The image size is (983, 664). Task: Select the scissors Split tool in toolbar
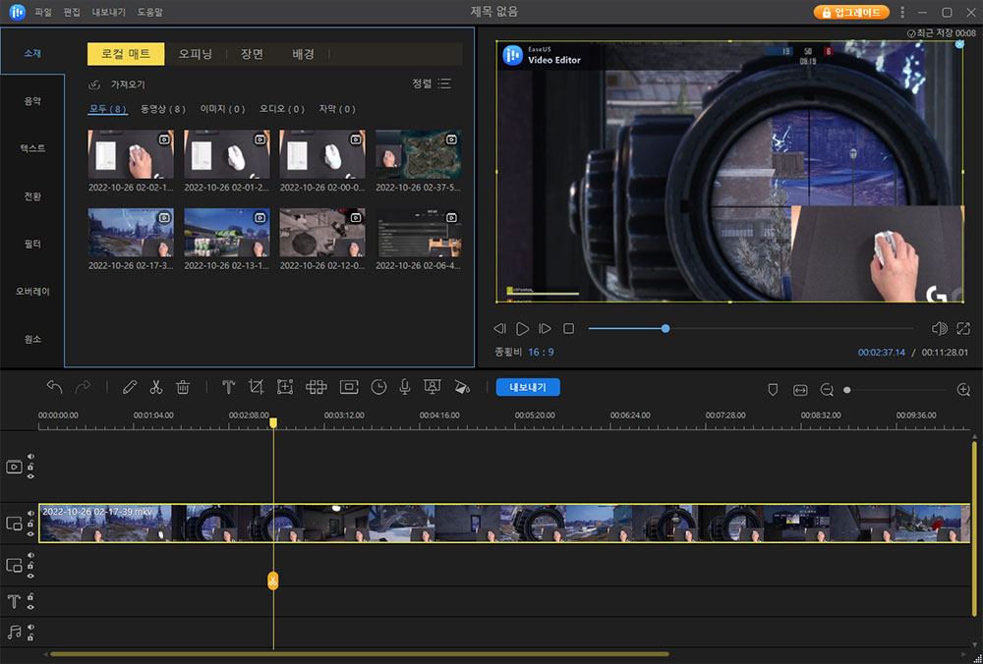(156, 388)
